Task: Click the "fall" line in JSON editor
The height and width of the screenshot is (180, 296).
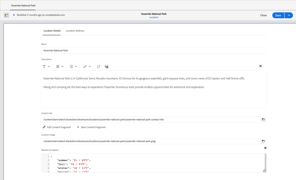Action: tap(72, 164)
